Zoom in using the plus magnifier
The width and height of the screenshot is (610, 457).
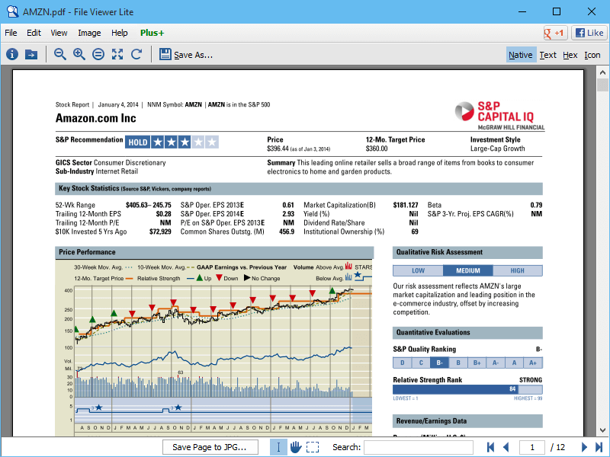pos(79,54)
